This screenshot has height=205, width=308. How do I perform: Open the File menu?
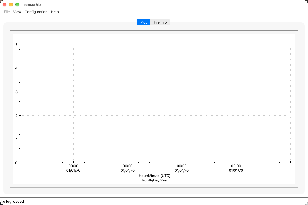7,12
